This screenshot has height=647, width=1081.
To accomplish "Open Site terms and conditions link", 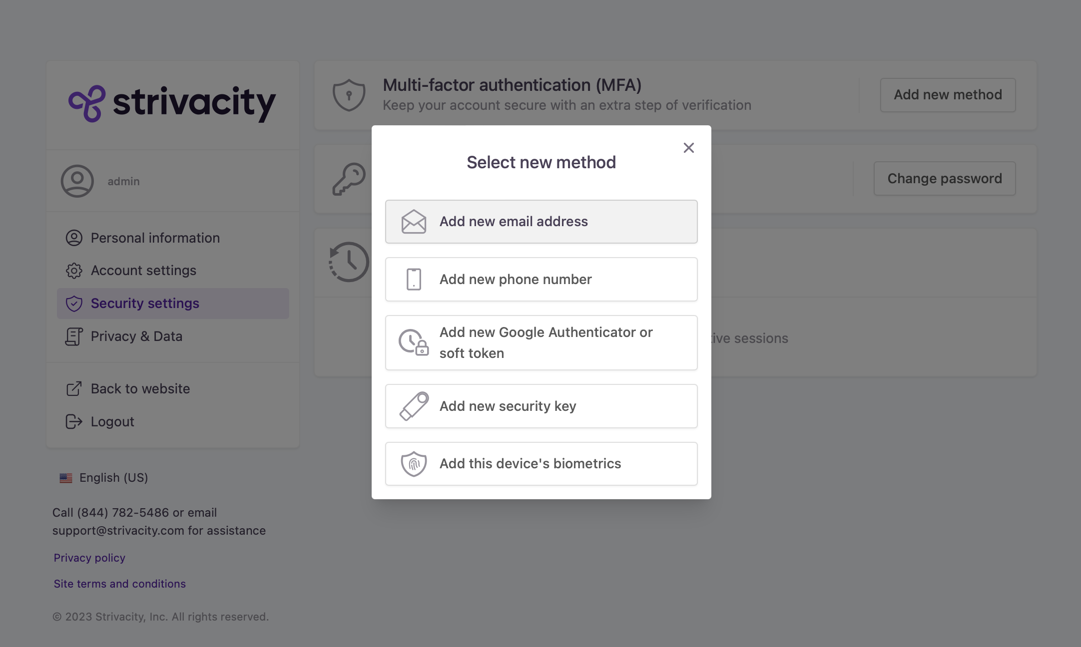I will pyautogui.click(x=119, y=584).
